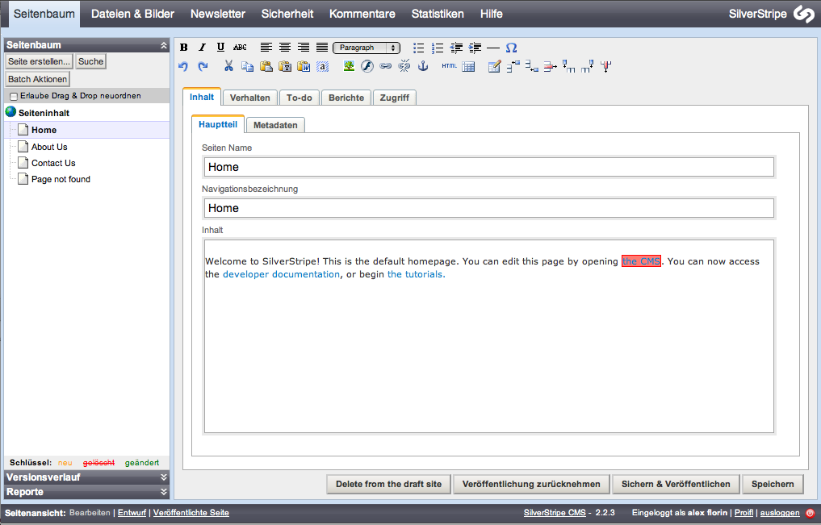
Task: Expand the Reporte panel
Action: coord(164,492)
